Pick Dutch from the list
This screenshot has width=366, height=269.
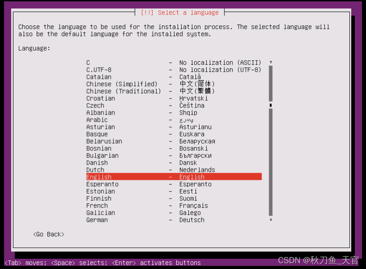174,170
